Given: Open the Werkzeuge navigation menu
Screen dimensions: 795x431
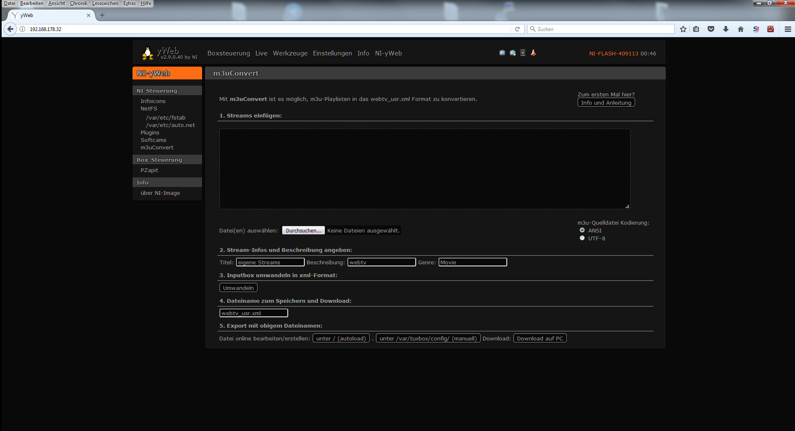Looking at the screenshot, I should click(290, 53).
